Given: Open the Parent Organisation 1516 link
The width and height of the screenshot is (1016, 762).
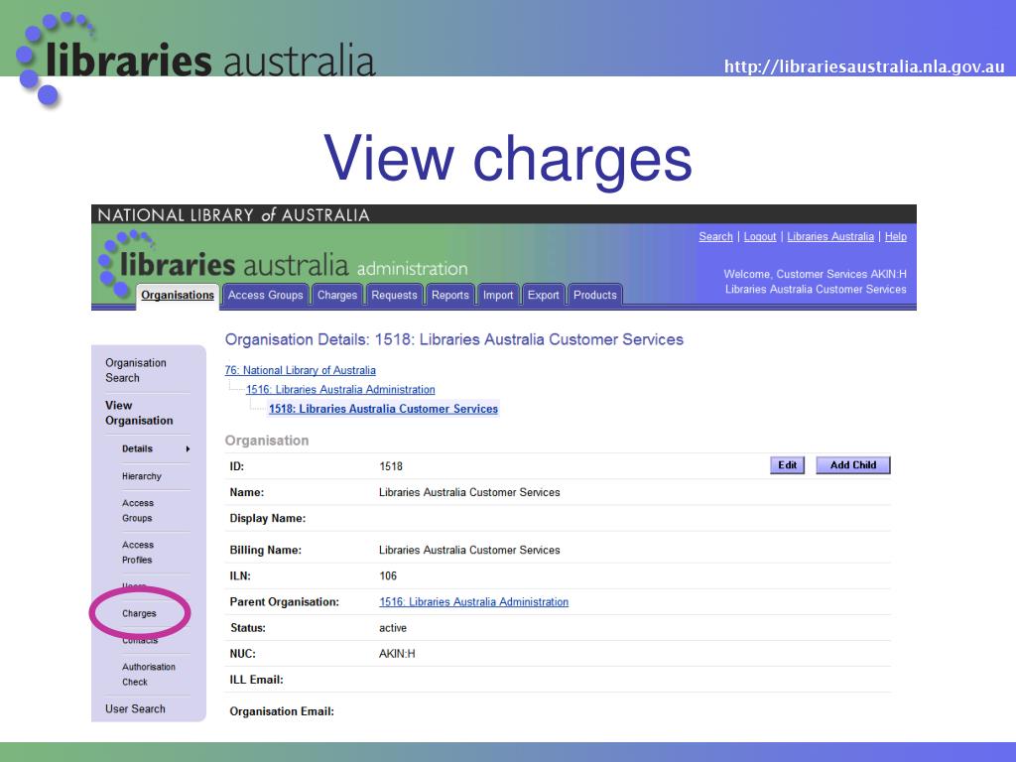Looking at the screenshot, I should click(473, 602).
